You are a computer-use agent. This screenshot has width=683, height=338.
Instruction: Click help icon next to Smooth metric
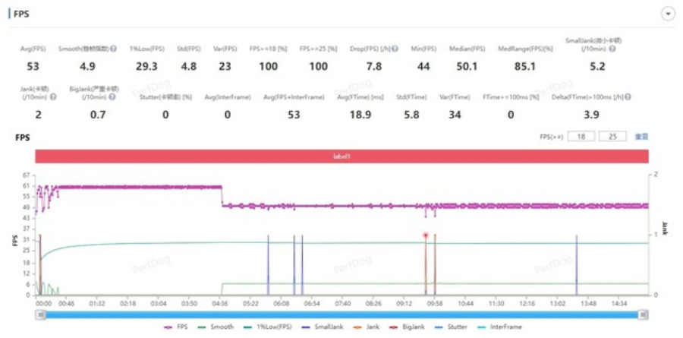(113, 49)
